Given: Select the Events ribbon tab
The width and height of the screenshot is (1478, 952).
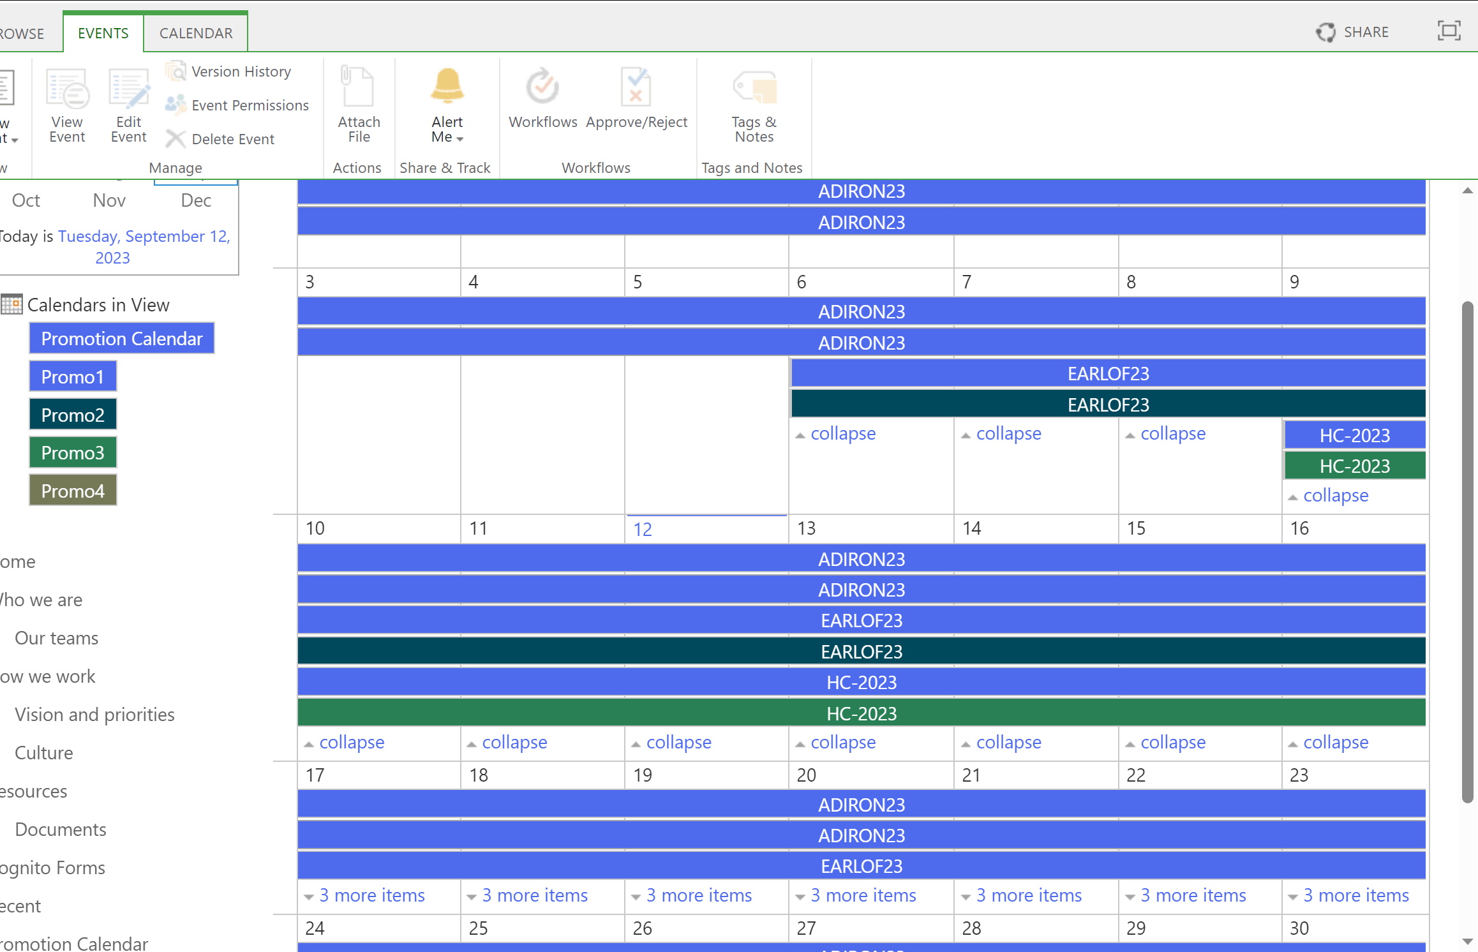Looking at the screenshot, I should point(103,33).
